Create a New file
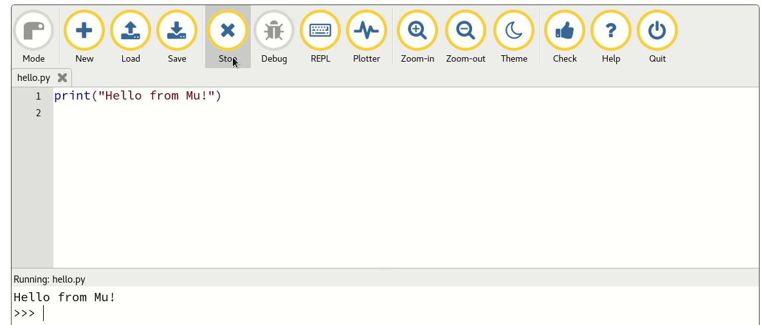766x325 pixels. (x=84, y=37)
